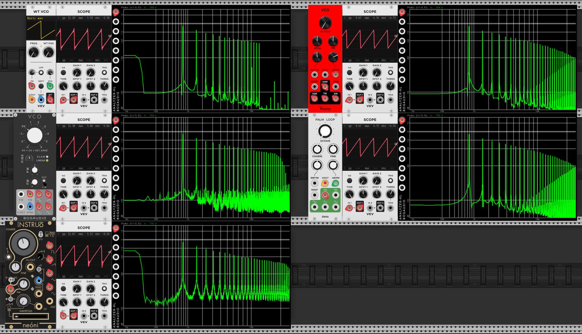Viewport: 582px width, 334px height.
Task: Click the green POS input on WT VCO
Action: 50,86
